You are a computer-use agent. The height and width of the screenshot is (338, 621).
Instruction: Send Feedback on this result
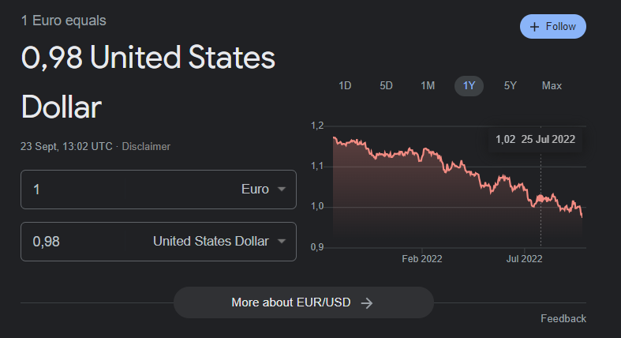coord(563,318)
